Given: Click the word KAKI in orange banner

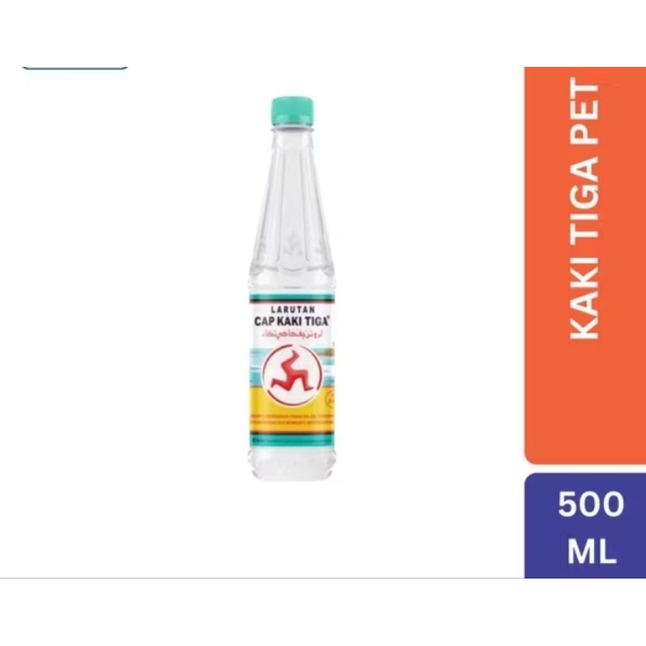Looking at the screenshot, I should click(x=584, y=302).
